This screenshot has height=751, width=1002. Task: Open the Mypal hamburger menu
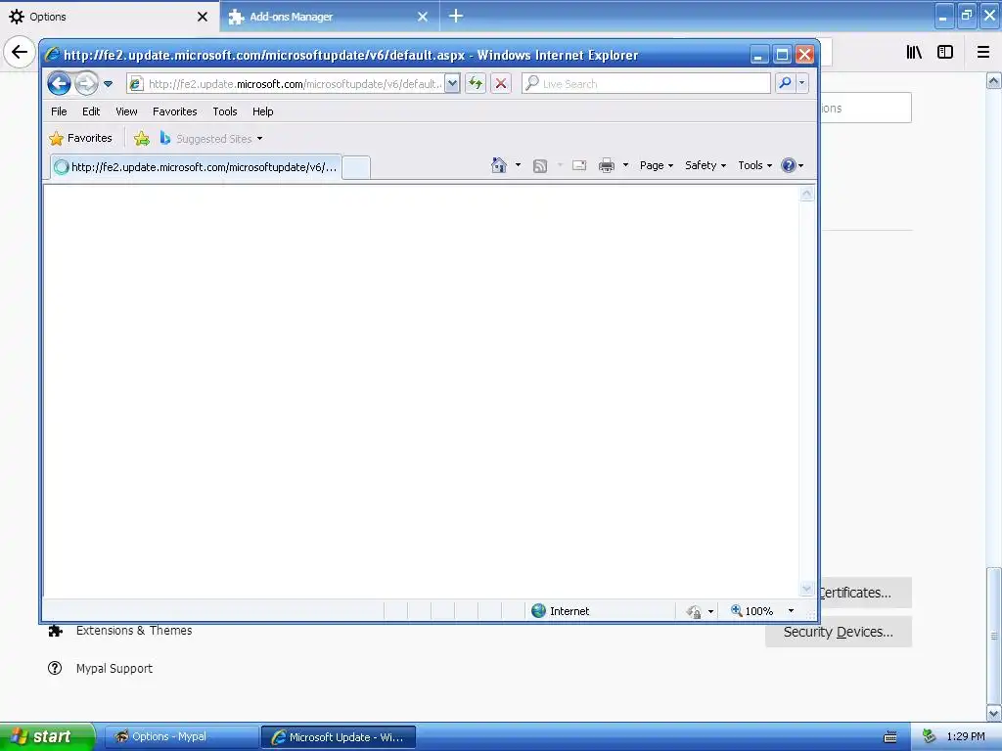[x=983, y=52]
